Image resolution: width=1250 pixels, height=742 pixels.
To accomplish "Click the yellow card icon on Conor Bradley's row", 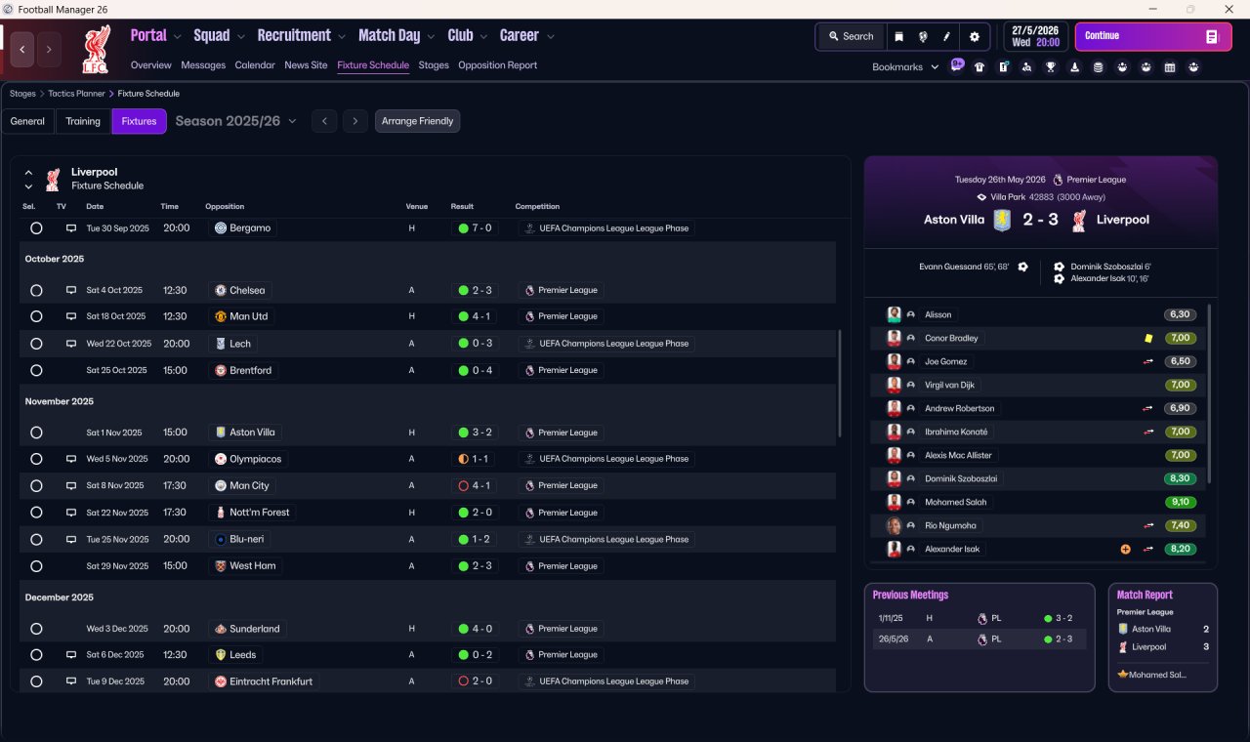I will pyautogui.click(x=1148, y=338).
